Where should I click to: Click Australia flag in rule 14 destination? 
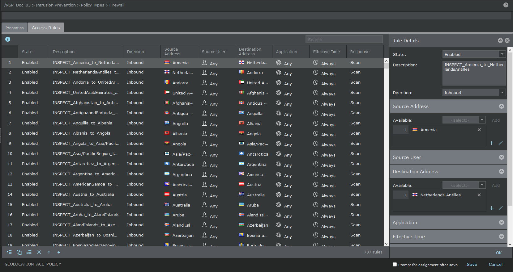click(242, 195)
